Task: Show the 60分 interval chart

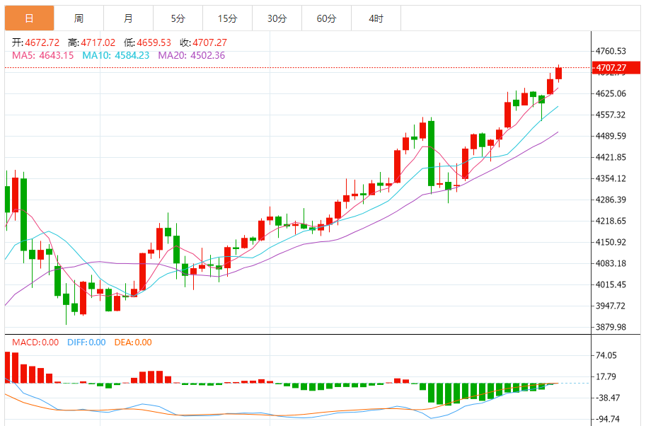Action: point(326,18)
